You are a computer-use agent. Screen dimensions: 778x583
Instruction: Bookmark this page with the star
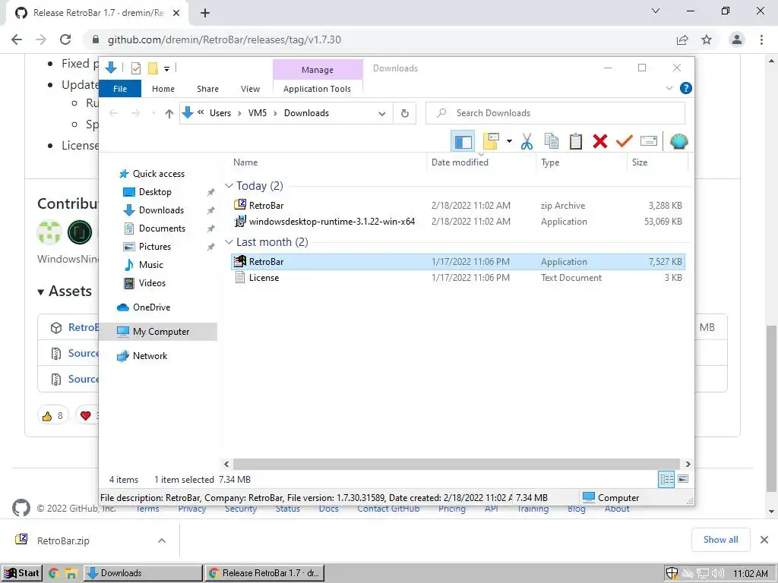point(707,39)
